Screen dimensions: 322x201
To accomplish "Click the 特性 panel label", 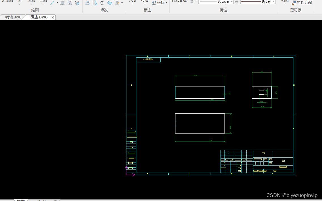I will pos(223,10).
